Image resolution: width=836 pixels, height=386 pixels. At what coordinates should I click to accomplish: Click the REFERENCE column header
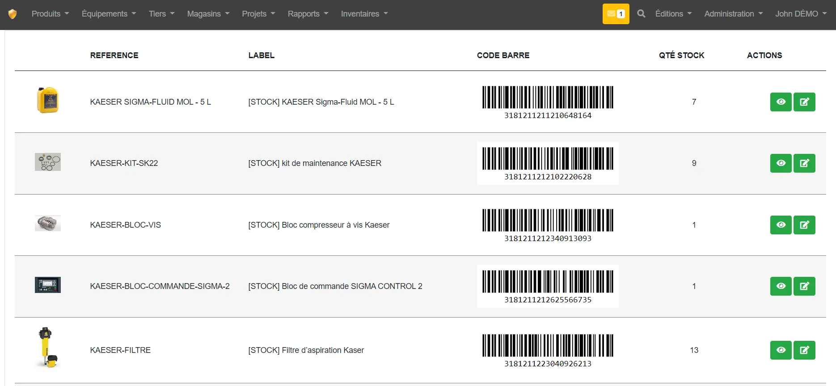114,55
